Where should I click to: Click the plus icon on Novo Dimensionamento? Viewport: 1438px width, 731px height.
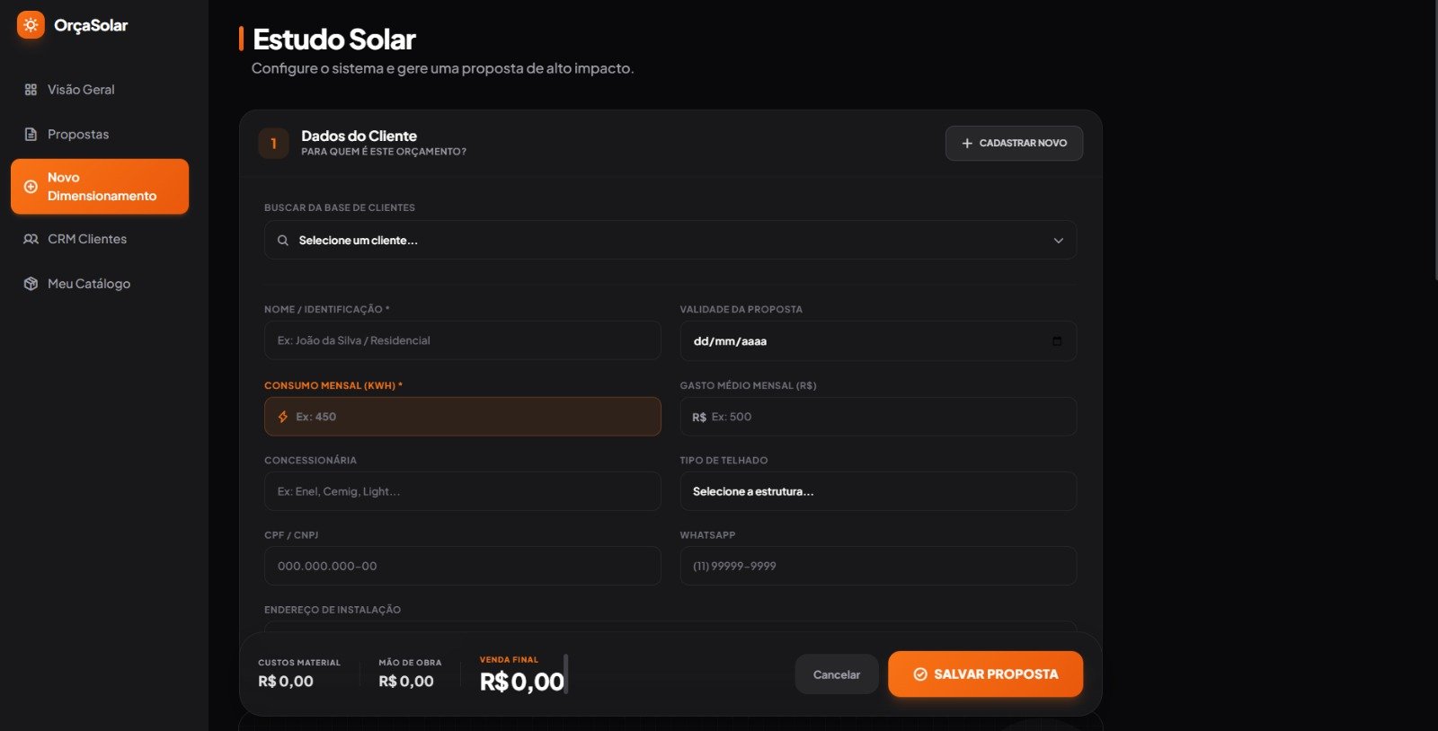30,186
